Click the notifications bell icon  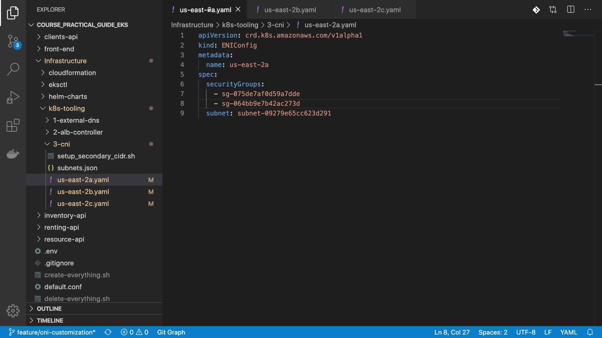coord(590,332)
